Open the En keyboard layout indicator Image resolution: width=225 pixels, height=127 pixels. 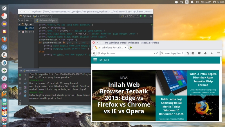[x=187, y=2]
